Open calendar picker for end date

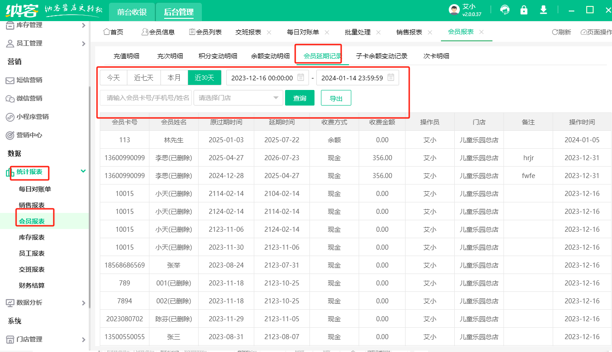point(391,78)
